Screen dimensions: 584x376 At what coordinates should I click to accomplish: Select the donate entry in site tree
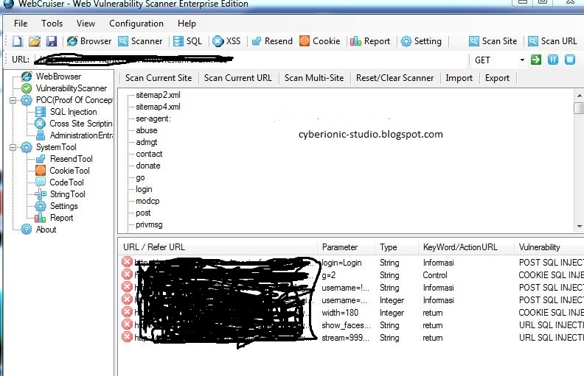click(148, 166)
